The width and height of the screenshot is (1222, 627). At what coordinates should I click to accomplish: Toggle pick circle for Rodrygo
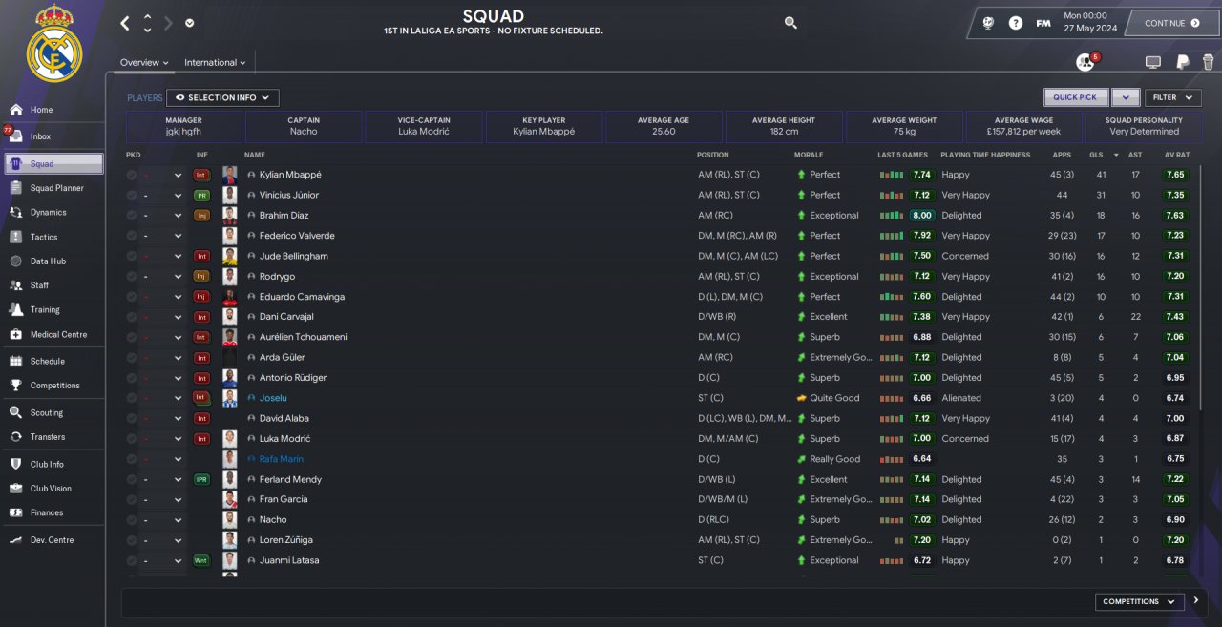click(x=131, y=276)
